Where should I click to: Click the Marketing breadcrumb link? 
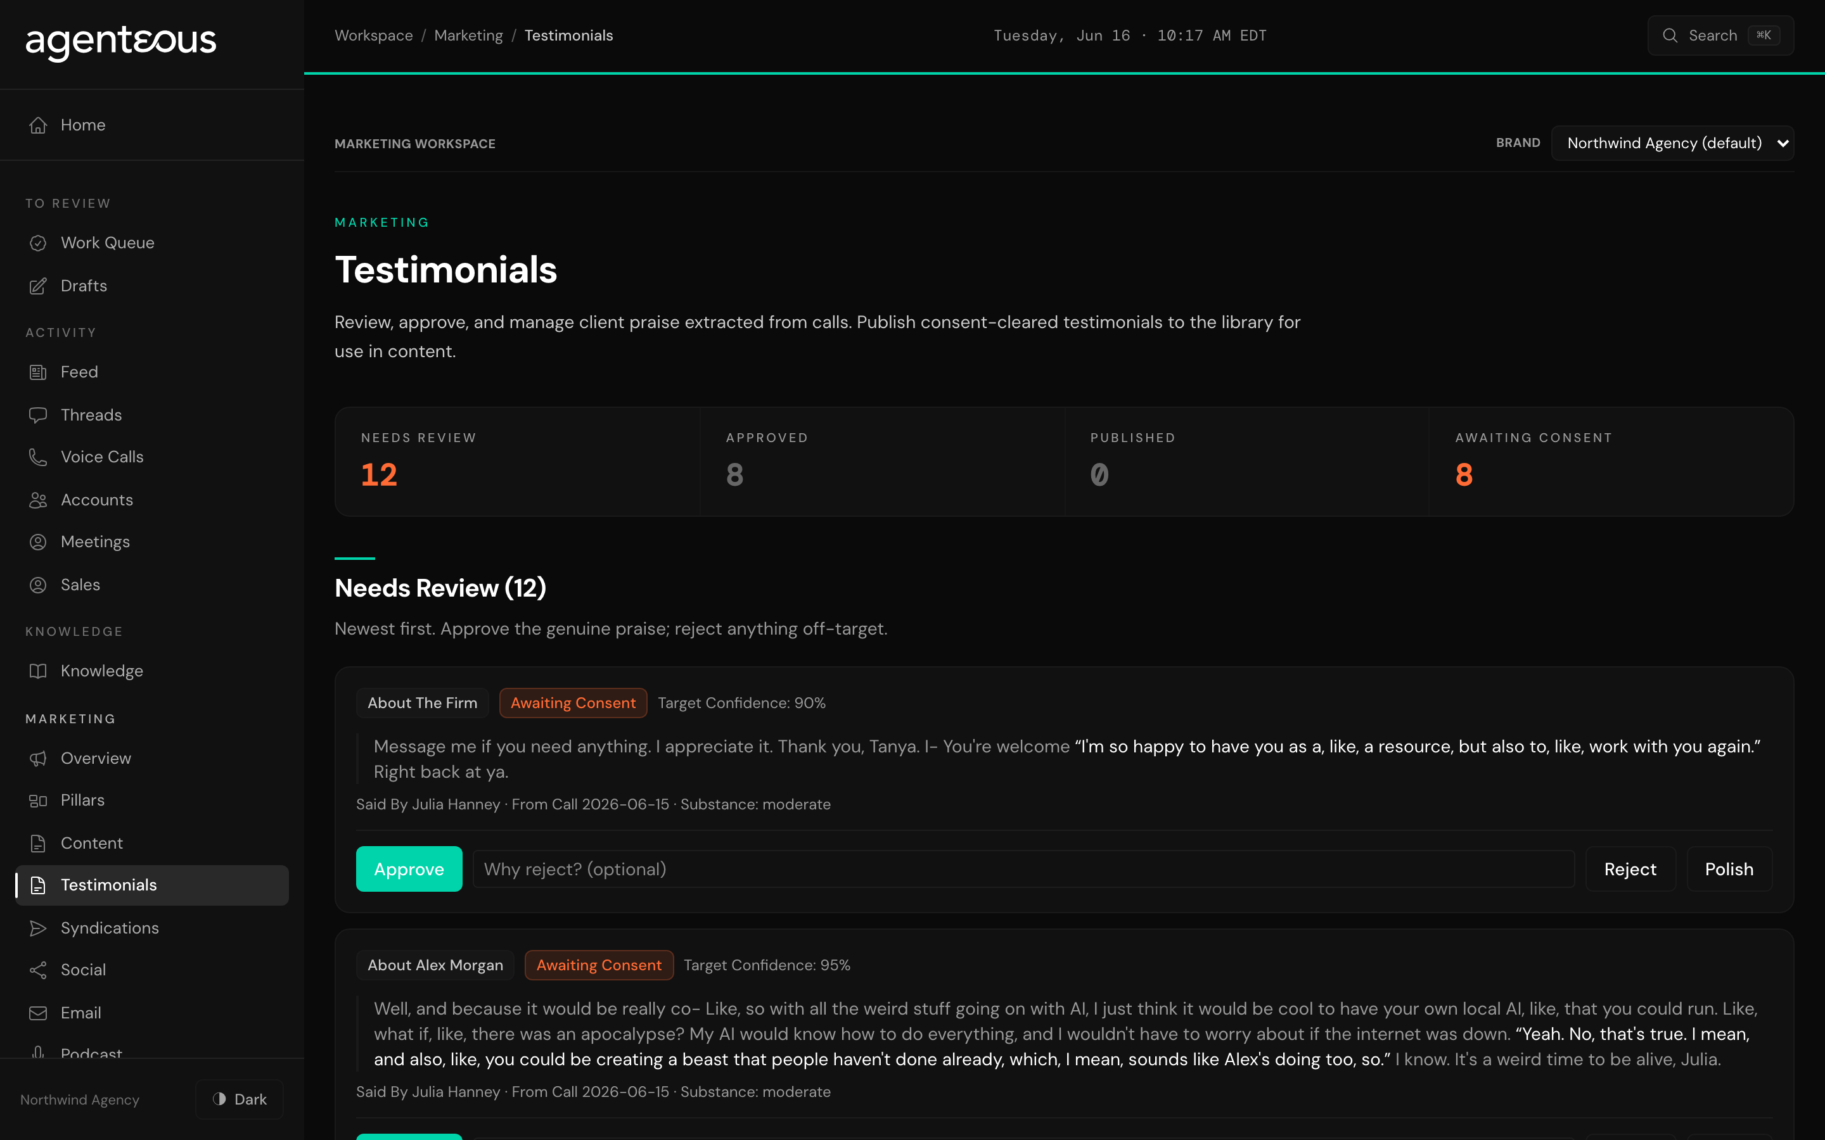click(468, 35)
